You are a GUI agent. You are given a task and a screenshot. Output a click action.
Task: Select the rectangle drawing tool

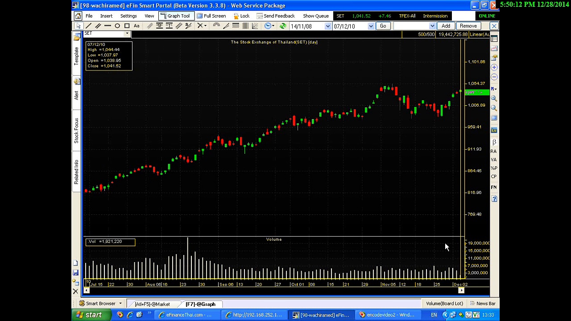pos(127,26)
